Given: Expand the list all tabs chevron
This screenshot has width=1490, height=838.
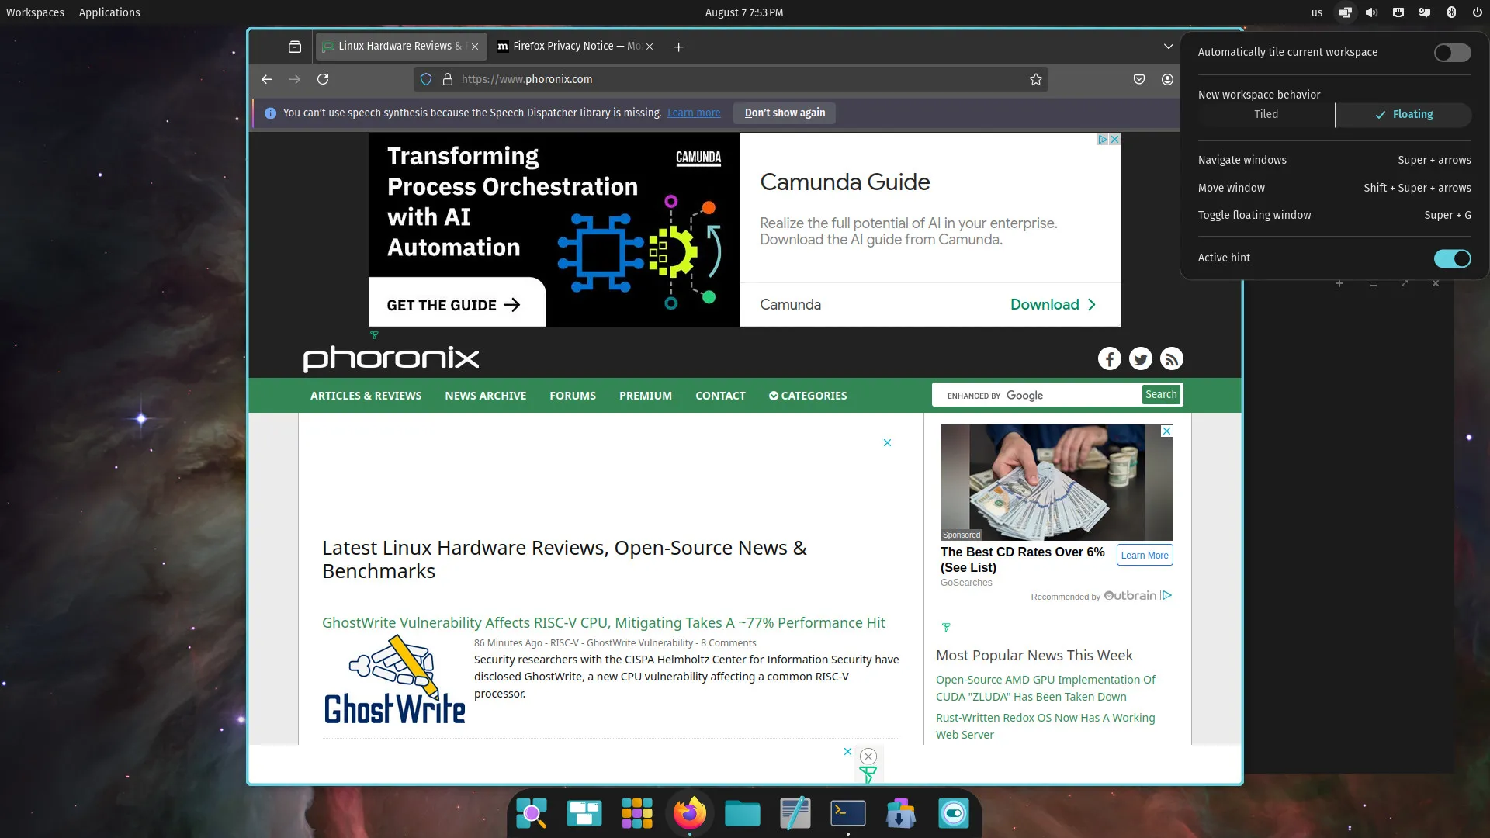Looking at the screenshot, I should [1168, 47].
